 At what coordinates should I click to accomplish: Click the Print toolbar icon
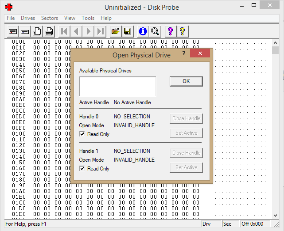click(49, 32)
